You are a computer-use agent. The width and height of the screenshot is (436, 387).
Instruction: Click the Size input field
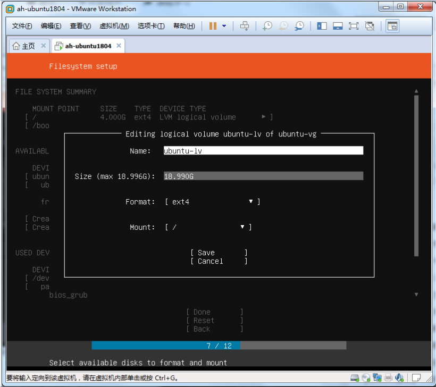click(263, 176)
